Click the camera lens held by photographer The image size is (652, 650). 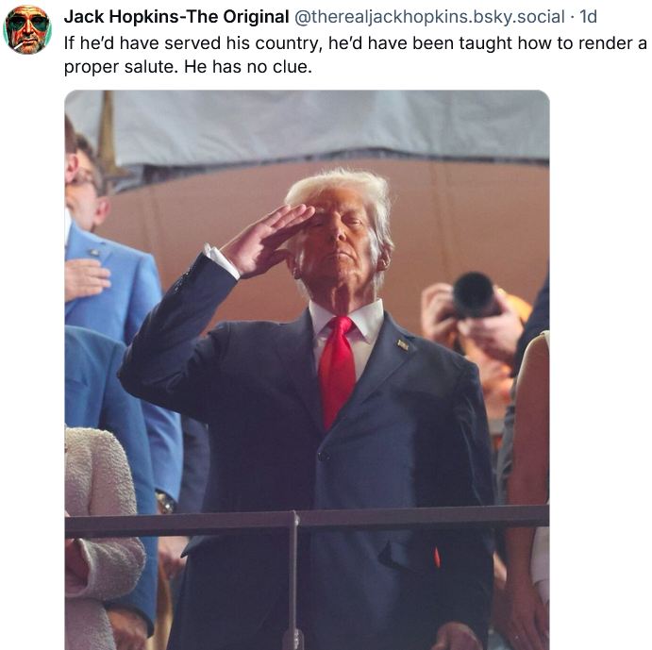tap(474, 293)
